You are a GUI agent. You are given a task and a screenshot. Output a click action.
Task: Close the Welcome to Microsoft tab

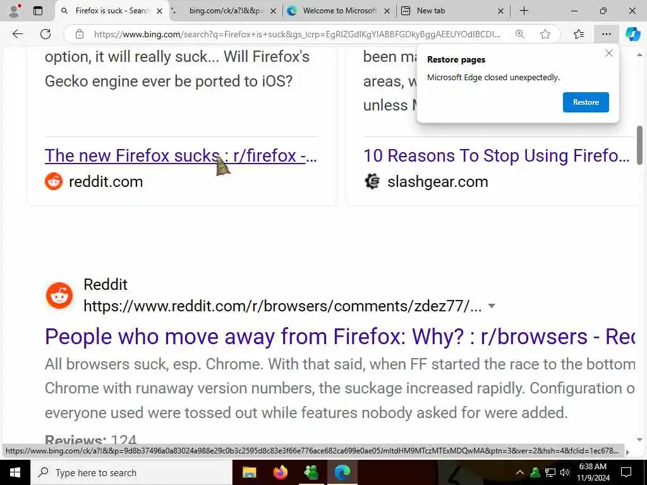click(x=387, y=11)
